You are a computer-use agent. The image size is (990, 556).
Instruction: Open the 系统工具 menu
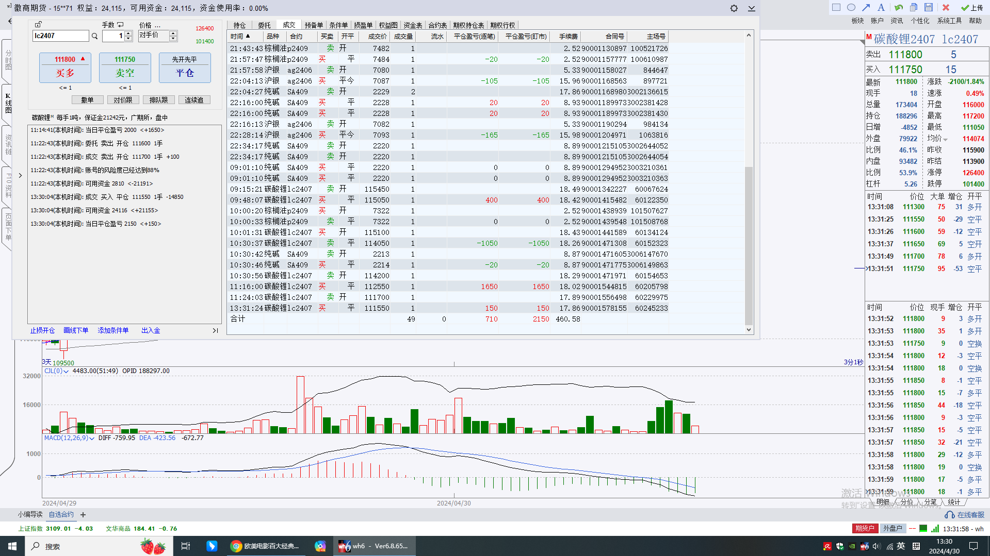click(949, 21)
